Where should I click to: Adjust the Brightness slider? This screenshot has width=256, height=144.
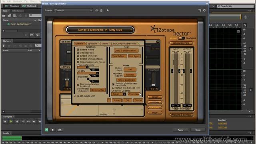tap(88, 79)
